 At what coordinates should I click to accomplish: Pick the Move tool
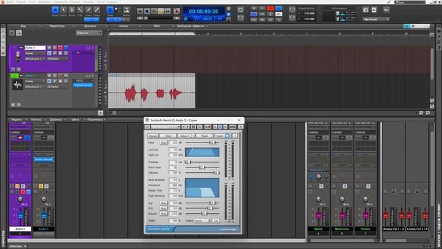[72, 10]
